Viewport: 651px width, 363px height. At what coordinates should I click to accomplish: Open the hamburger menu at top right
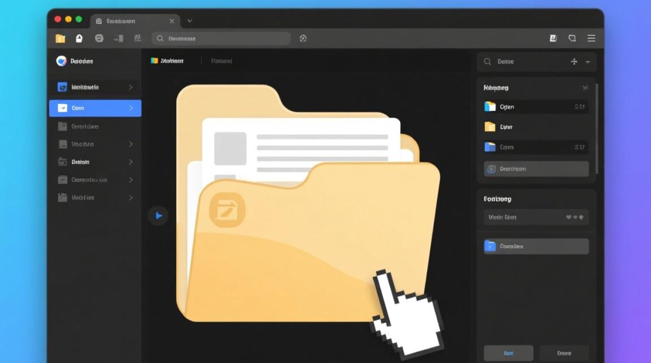click(591, 39)
